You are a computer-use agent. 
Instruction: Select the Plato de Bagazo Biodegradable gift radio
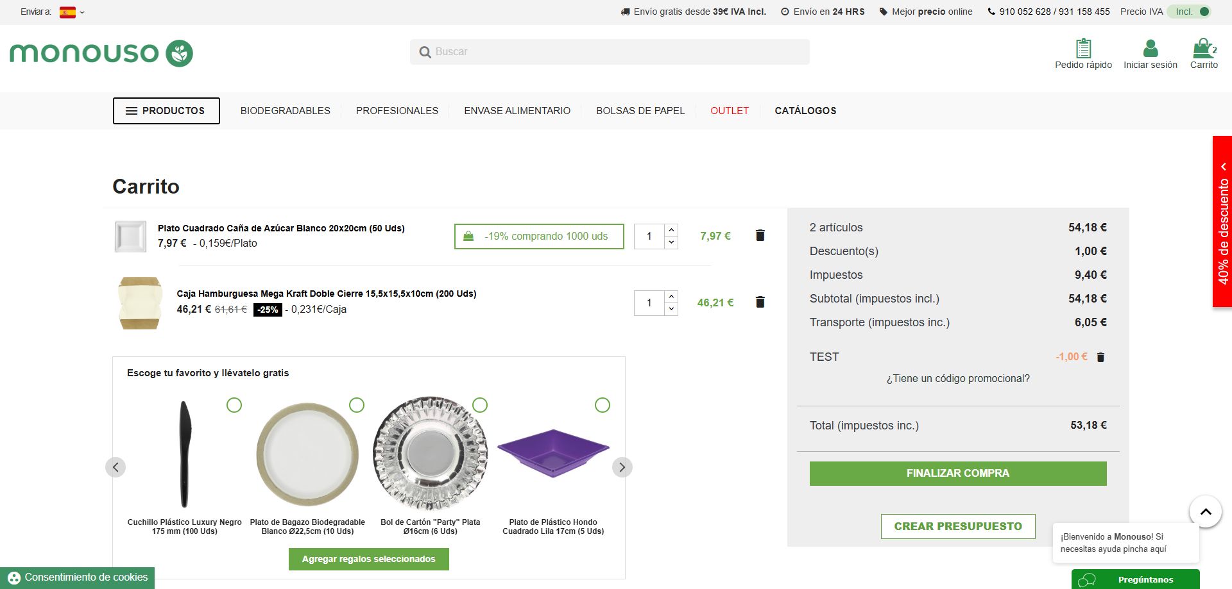[x=357, y=405]
